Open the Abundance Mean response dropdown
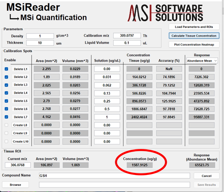The image size is (224, 192). [202, 61]
